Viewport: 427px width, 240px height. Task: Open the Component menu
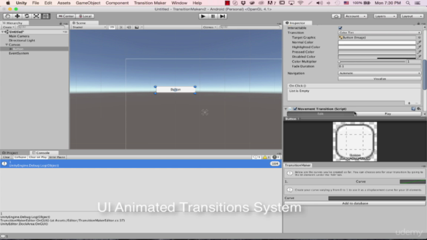click(117, 3)
